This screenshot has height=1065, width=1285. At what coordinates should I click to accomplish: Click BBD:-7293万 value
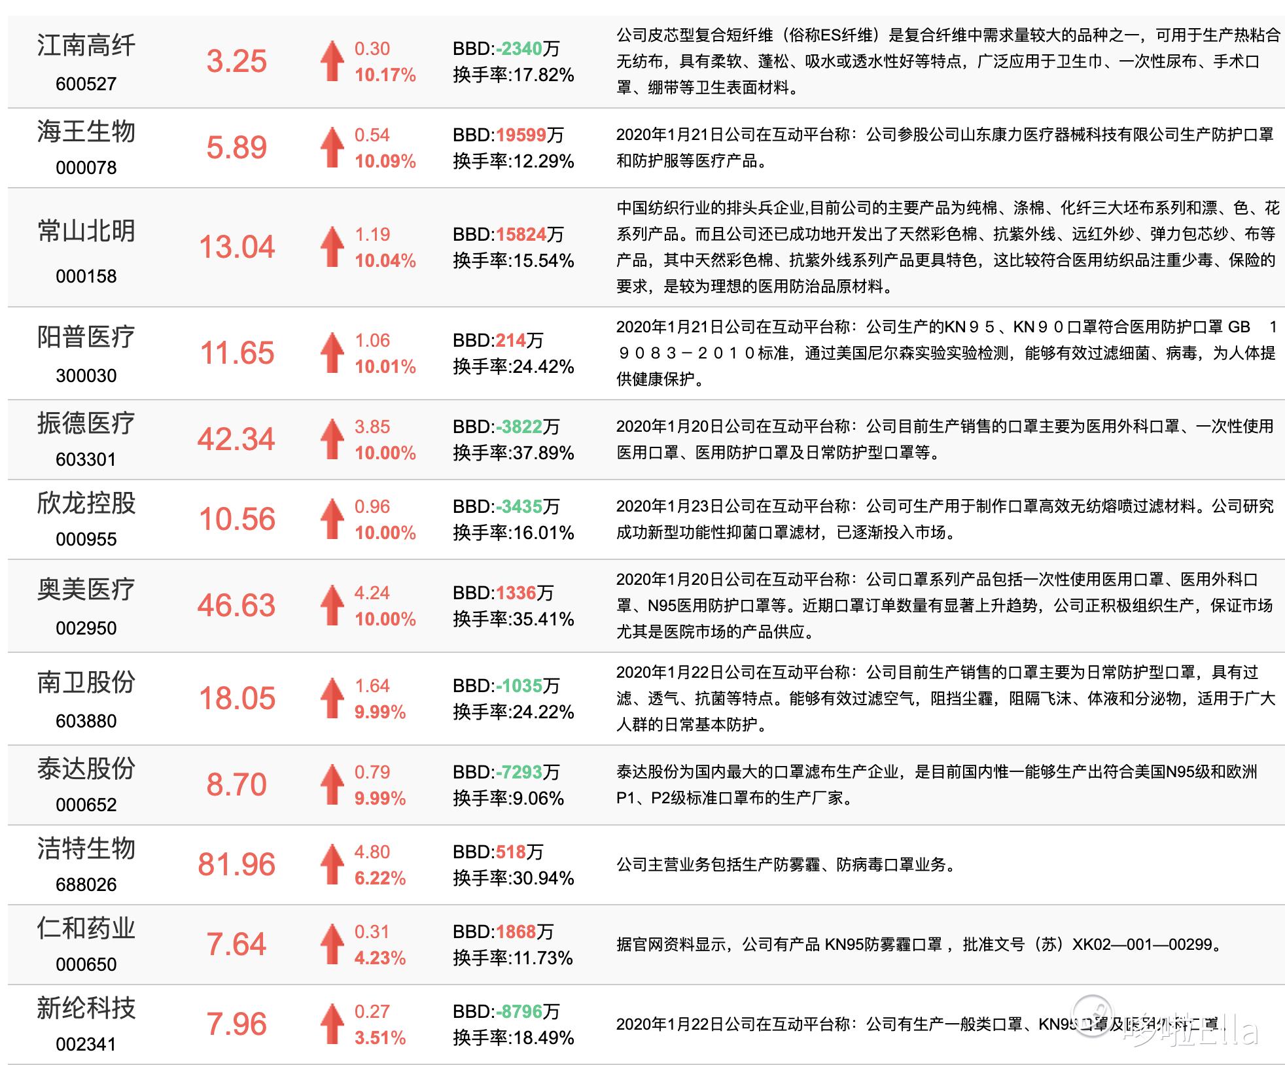click(506, 772)
